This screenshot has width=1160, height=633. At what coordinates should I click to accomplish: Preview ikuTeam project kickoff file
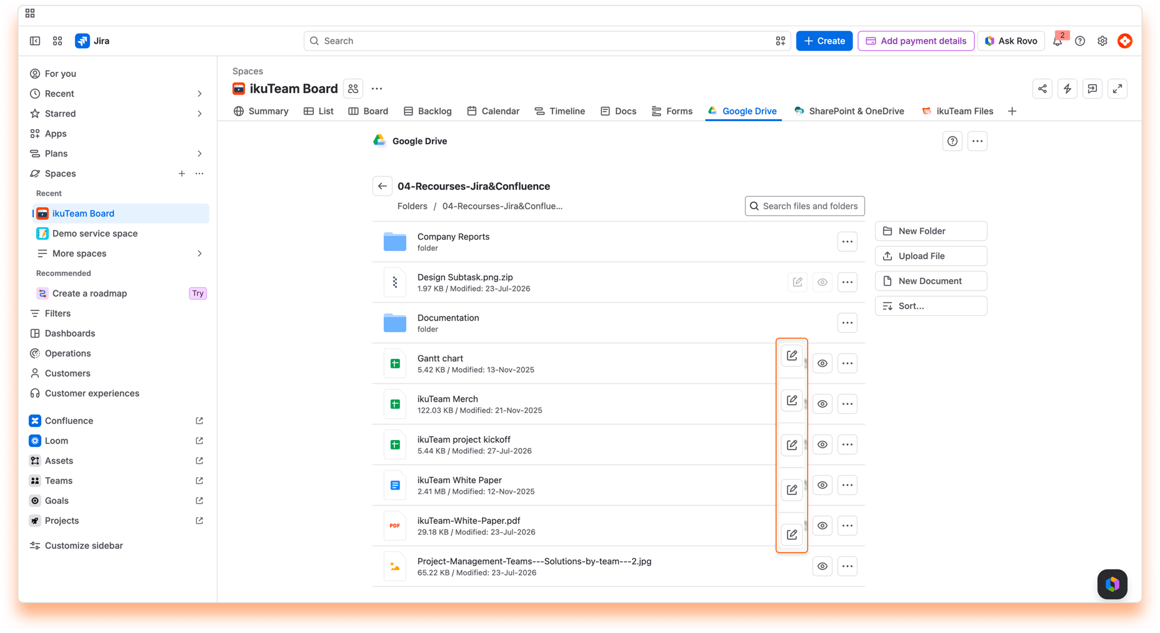click(822, 444)
